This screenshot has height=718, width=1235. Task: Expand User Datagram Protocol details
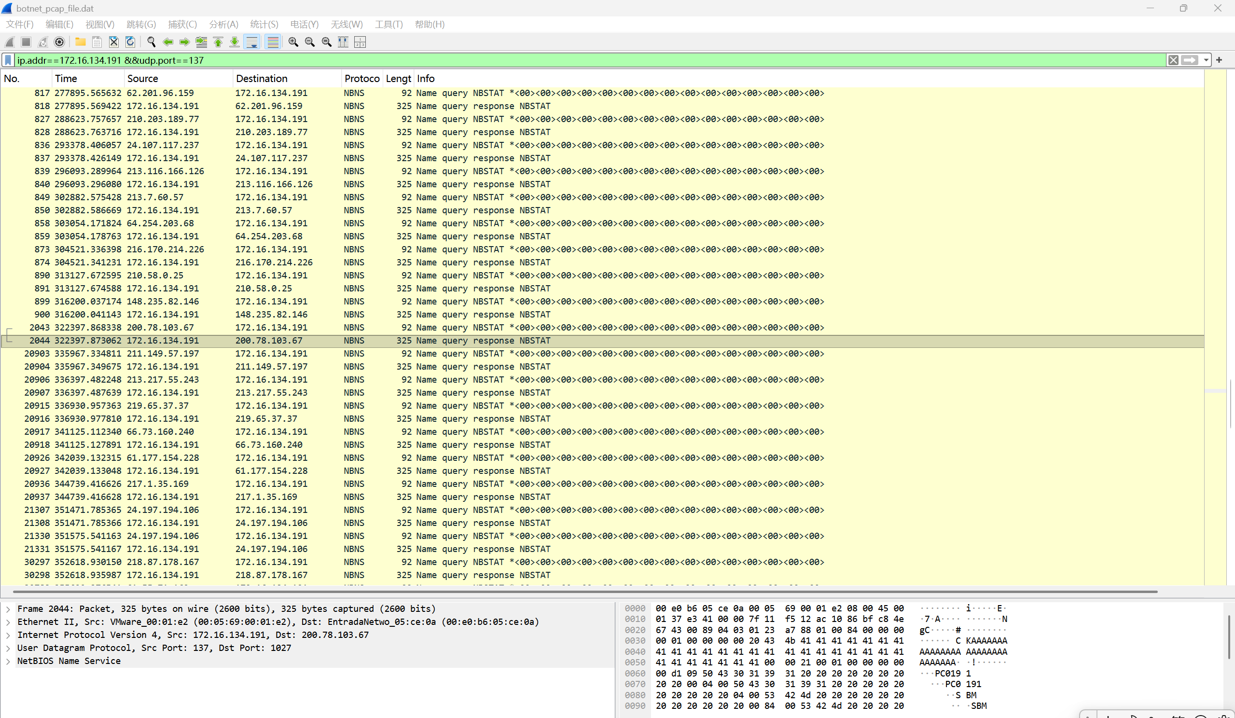click(8, 648)
